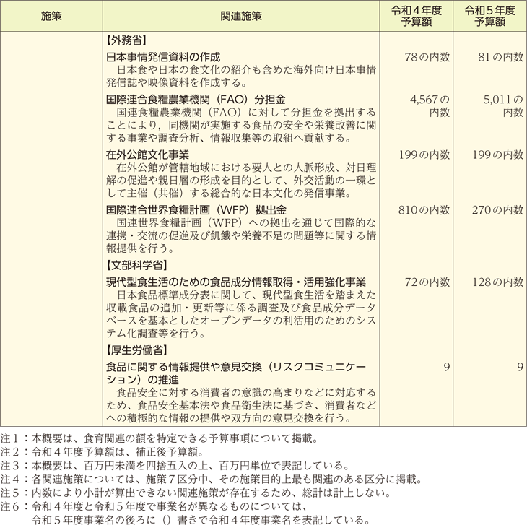Click 注6 note about 事業名が異なるもの
Viewport: 527px width, 525px height.
coord(186,513)
